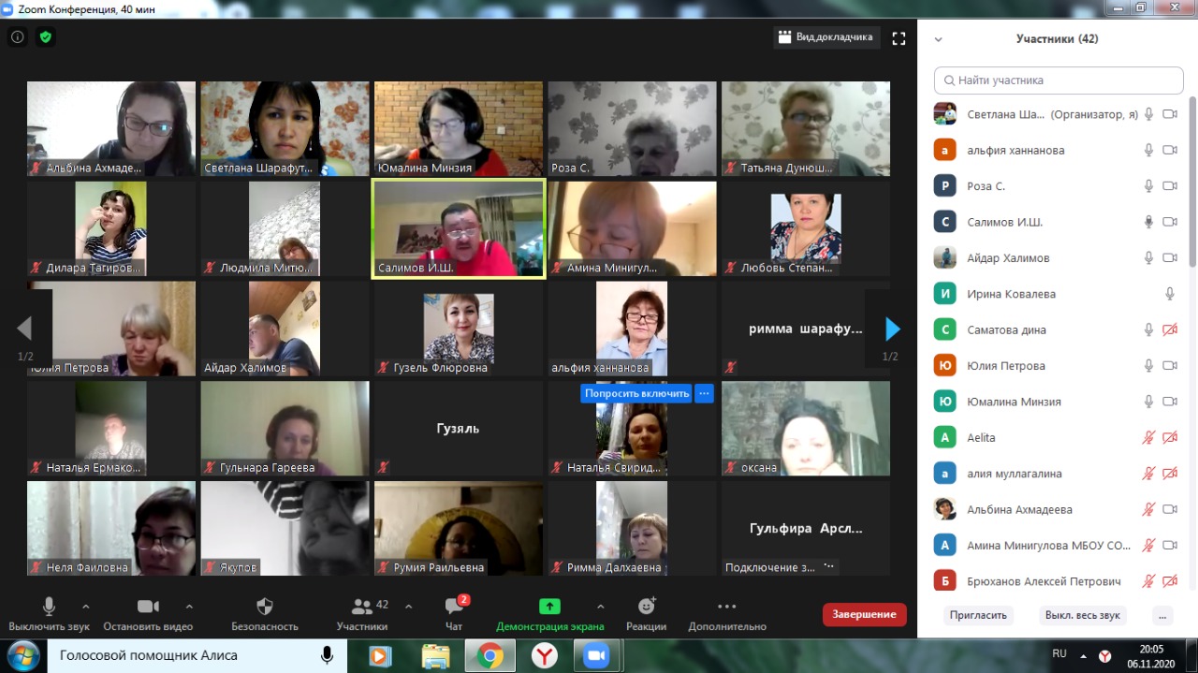Switch layout via Вид докладчика
Image resolution: width=1198 pixels, height=673 pixels.
[x=825, y=37]
